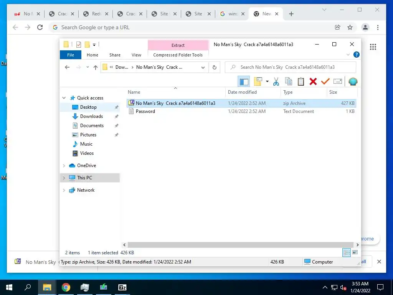Open recent locations dropdown in Explorer
This screenshot has height=295, width=393.
point(88,67)
